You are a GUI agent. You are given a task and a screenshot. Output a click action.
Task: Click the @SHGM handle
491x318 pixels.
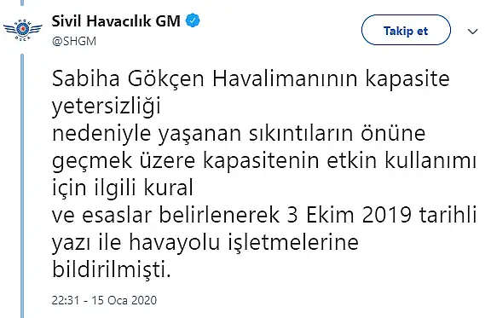(x=74, y=42)
